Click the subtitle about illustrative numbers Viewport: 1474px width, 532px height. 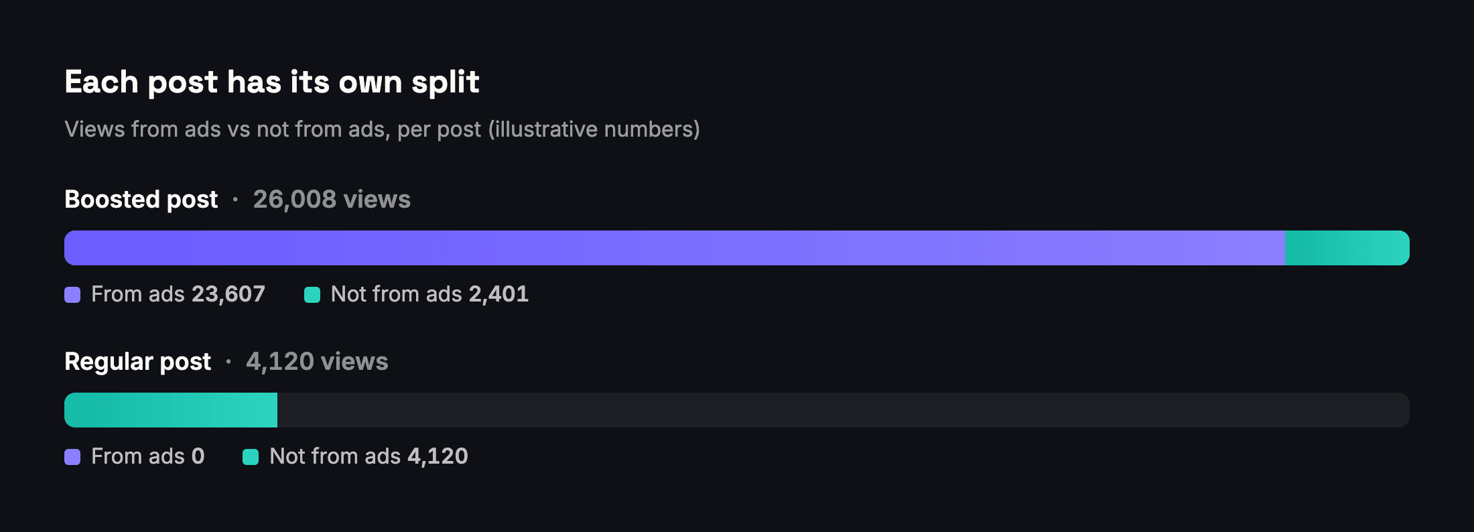[x=382, y=129]
